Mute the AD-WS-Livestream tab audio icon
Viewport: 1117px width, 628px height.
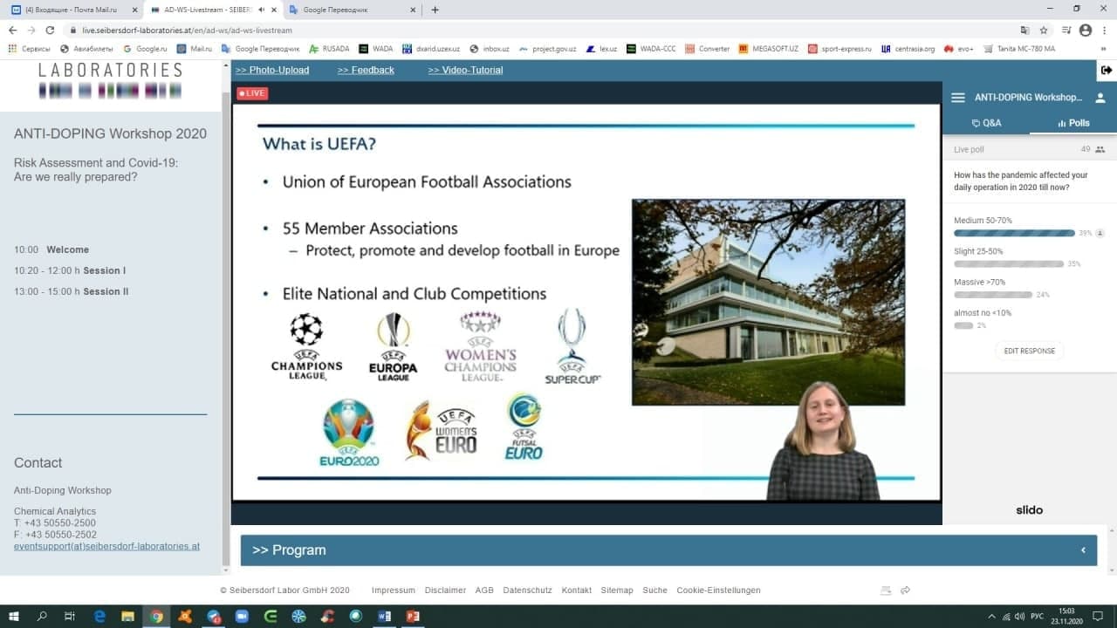(262, 10)
